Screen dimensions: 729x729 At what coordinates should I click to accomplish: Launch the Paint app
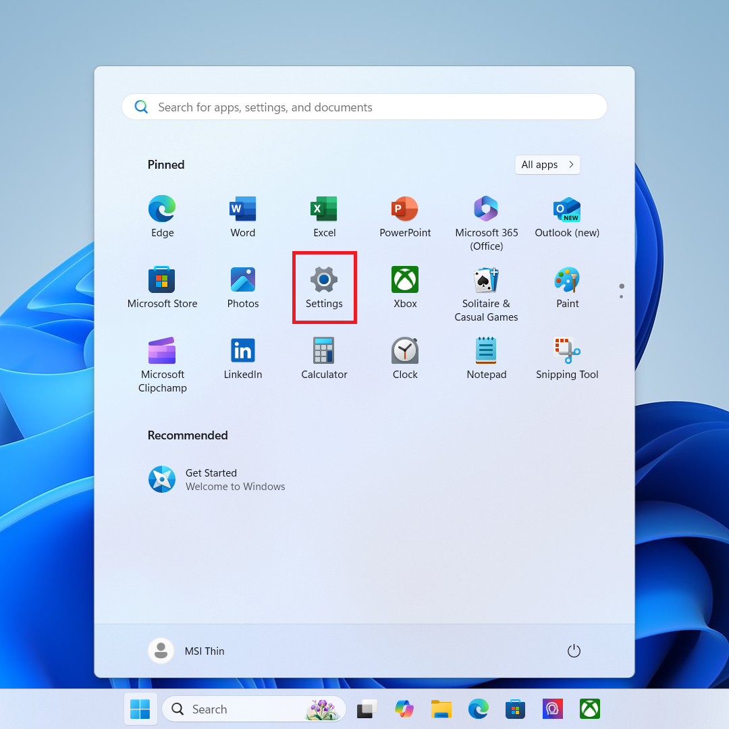pyautogui.click(x=567, y=288)
